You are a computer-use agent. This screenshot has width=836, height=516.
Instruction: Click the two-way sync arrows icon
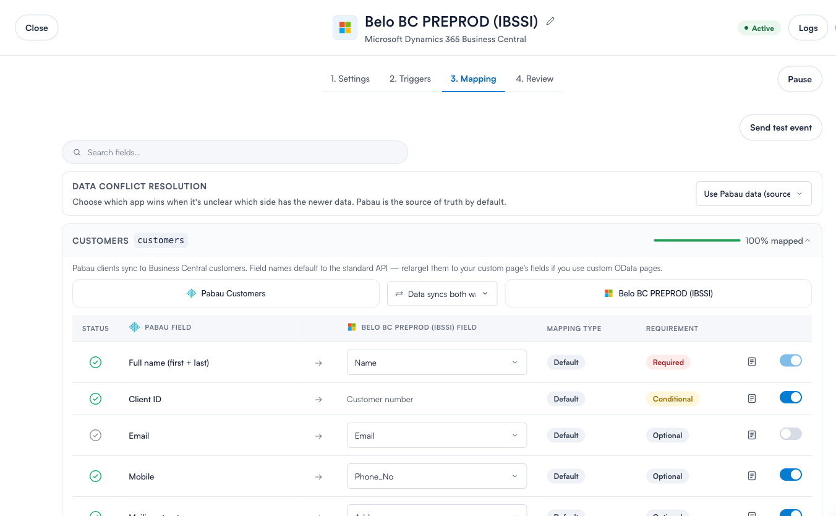click(x=399, y=294)
